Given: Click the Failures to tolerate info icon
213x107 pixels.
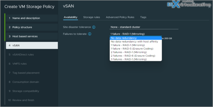Looking at the screenshot, I should [x=90, y=34].
